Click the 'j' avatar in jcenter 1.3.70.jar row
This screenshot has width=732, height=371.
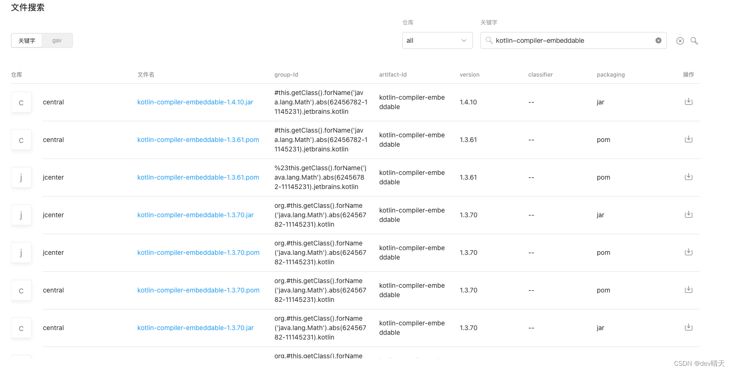[21, 215]
